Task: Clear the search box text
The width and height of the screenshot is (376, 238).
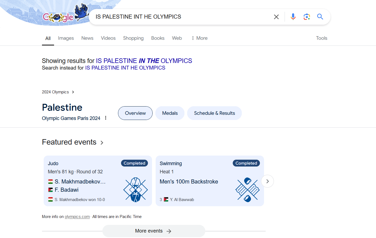Action: click(276, 17)
